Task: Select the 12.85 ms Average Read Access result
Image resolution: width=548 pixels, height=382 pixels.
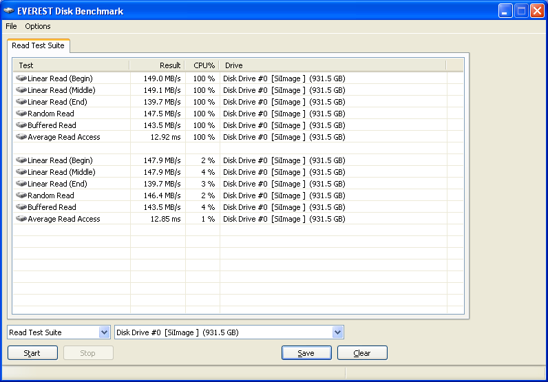Action: (165, 219)
